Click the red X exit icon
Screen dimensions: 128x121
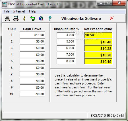click(x=112, y=18)
